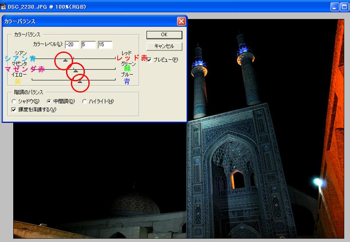Choose the ハイライト tonal range

[x=84, y=101]
